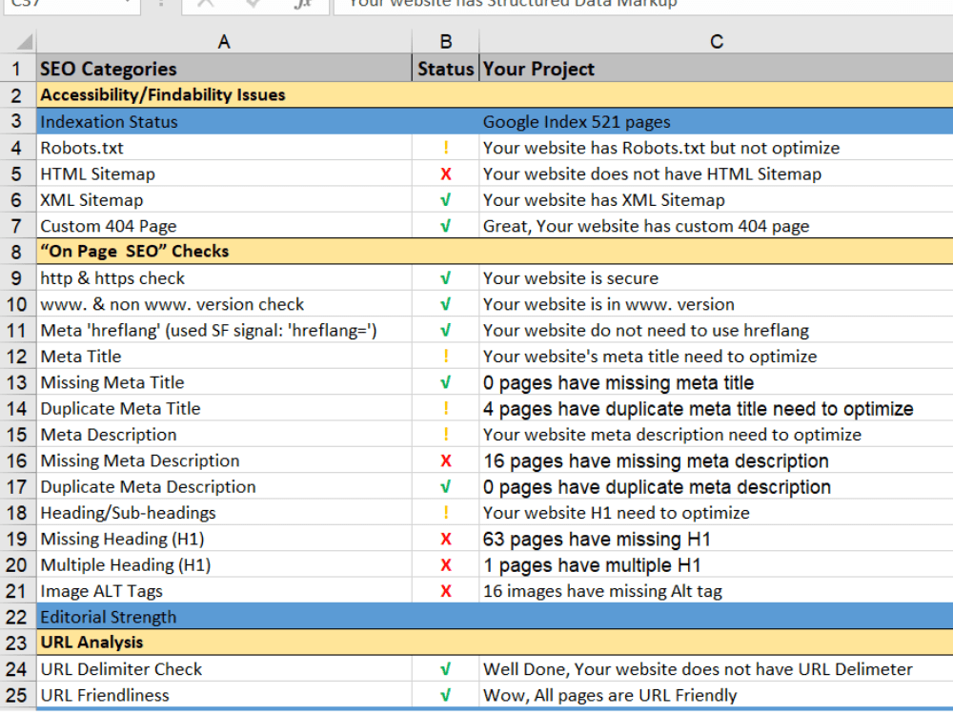Select 'Accessibility/Findability Issues' section cell
Screen dimensions: 953x715
(224, 94)
